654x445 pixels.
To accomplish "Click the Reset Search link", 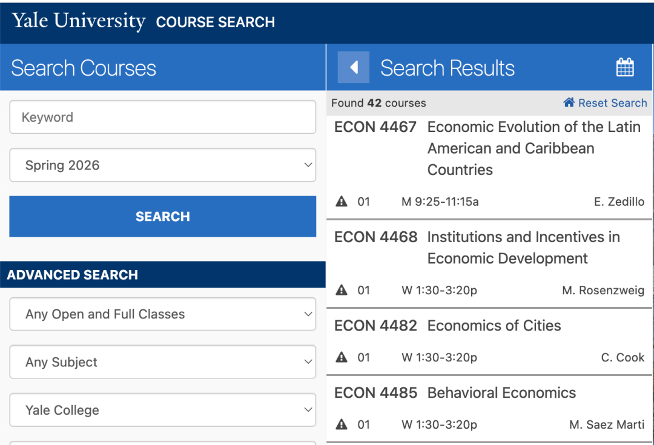I will 612,103.
